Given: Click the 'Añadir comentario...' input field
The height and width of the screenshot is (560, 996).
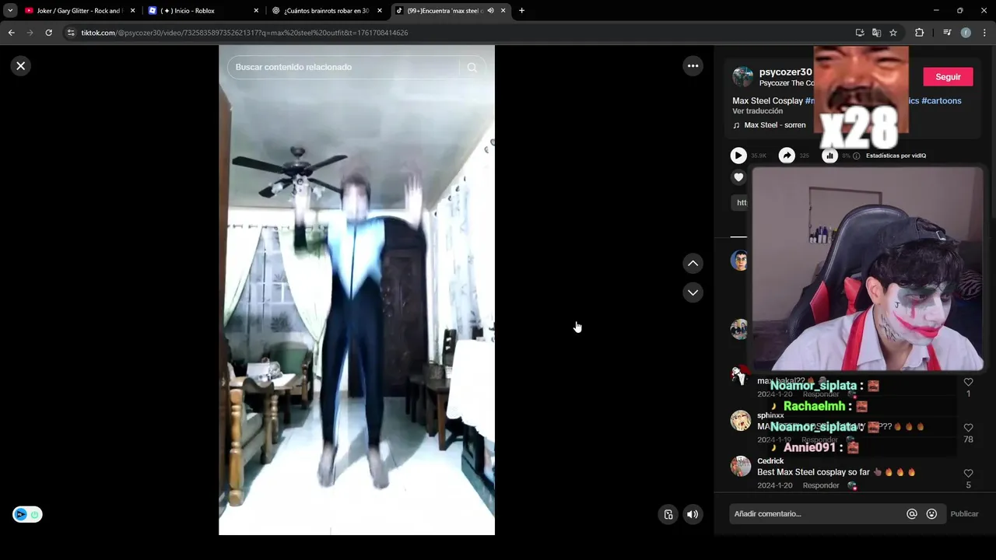Looking at the screenshot, I should coord(817,514).
